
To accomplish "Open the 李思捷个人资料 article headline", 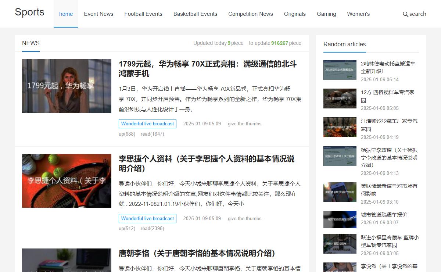I will pyautogui.click(x=207, y=164).
